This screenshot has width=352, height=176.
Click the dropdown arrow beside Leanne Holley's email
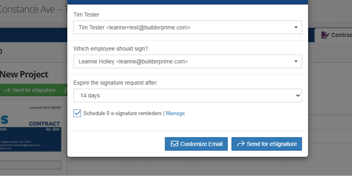(296, 61)
